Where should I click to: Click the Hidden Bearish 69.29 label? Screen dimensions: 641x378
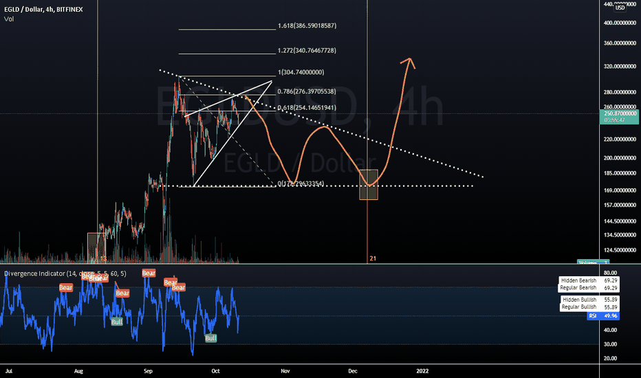(589, 280)
